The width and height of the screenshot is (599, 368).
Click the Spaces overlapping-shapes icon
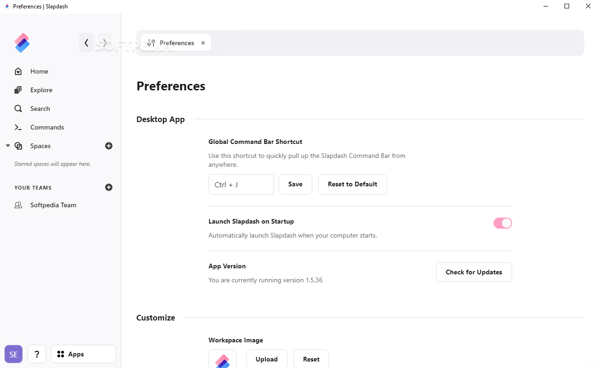18,146
